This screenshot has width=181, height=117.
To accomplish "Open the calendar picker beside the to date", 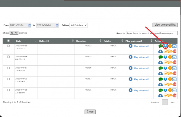I will pos(57,25).
